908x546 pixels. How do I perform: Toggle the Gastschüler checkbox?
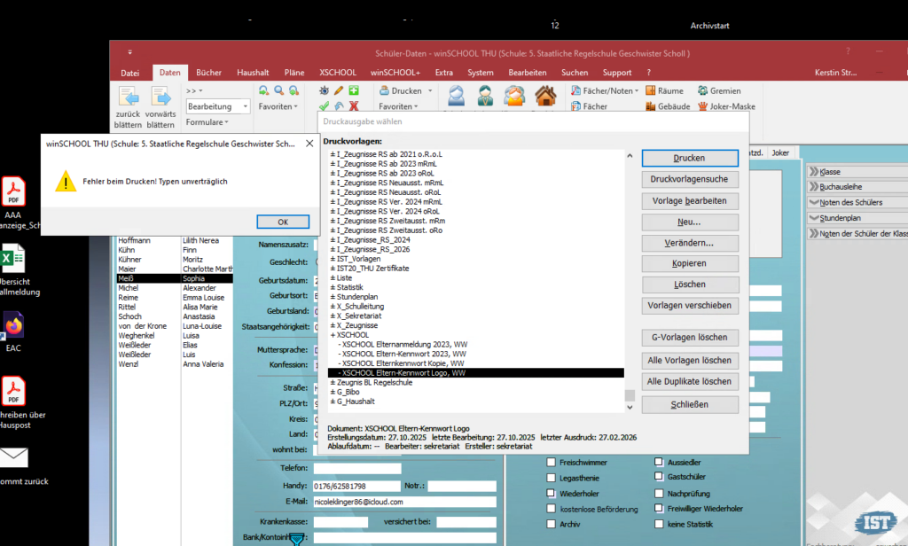[x=659, y=477]
